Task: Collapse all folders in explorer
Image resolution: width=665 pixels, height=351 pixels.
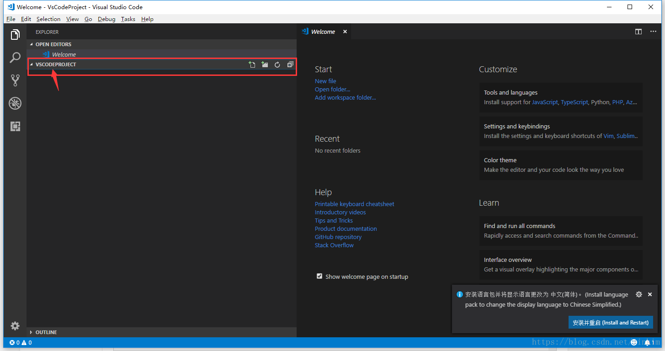Action: coord(290,65)
